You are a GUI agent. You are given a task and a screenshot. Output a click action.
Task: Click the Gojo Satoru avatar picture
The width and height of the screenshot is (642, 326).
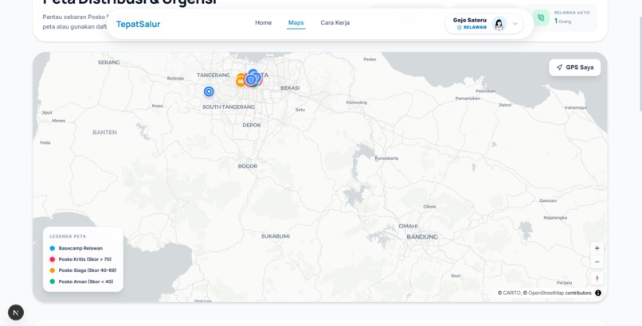tap(499, 24)
